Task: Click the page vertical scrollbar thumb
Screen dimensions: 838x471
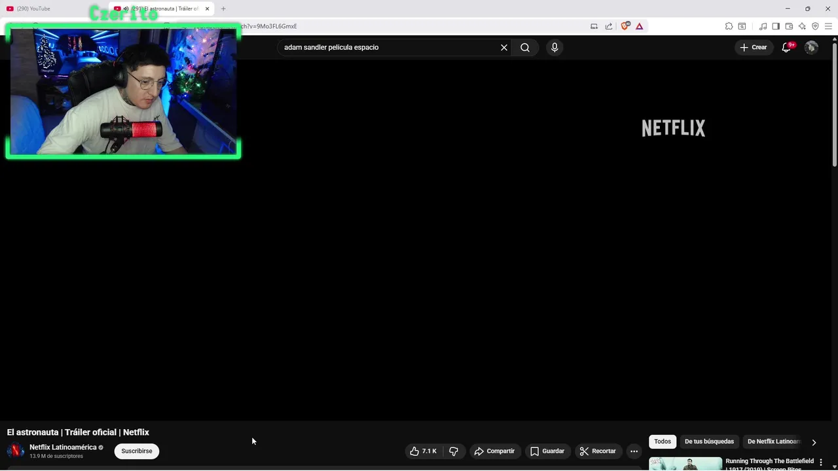Action: 835,105
